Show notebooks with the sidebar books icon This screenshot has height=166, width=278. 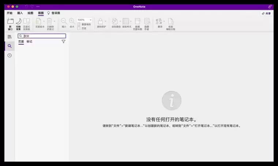coord(10,37)
